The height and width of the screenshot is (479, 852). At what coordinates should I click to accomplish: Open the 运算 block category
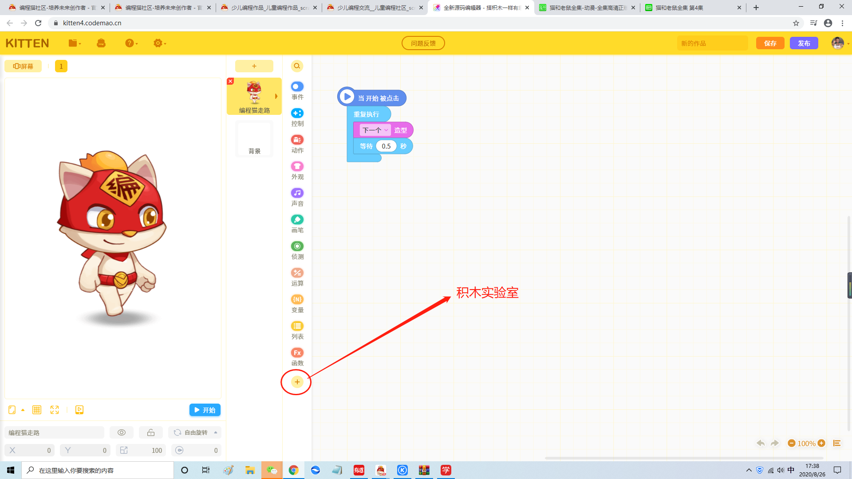(297, 277)
